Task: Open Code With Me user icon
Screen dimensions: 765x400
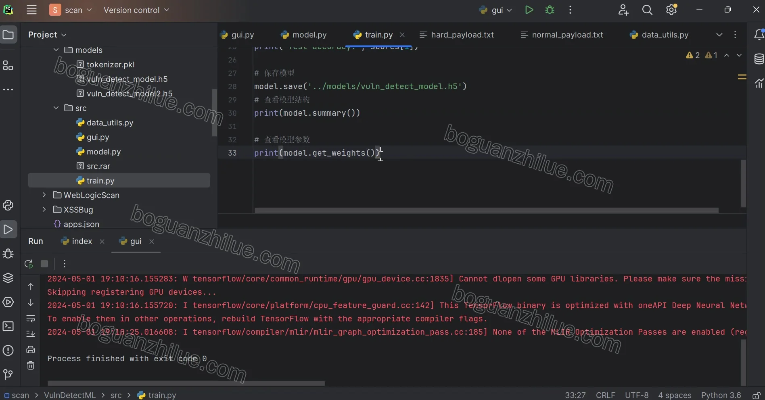Action: 623,10
